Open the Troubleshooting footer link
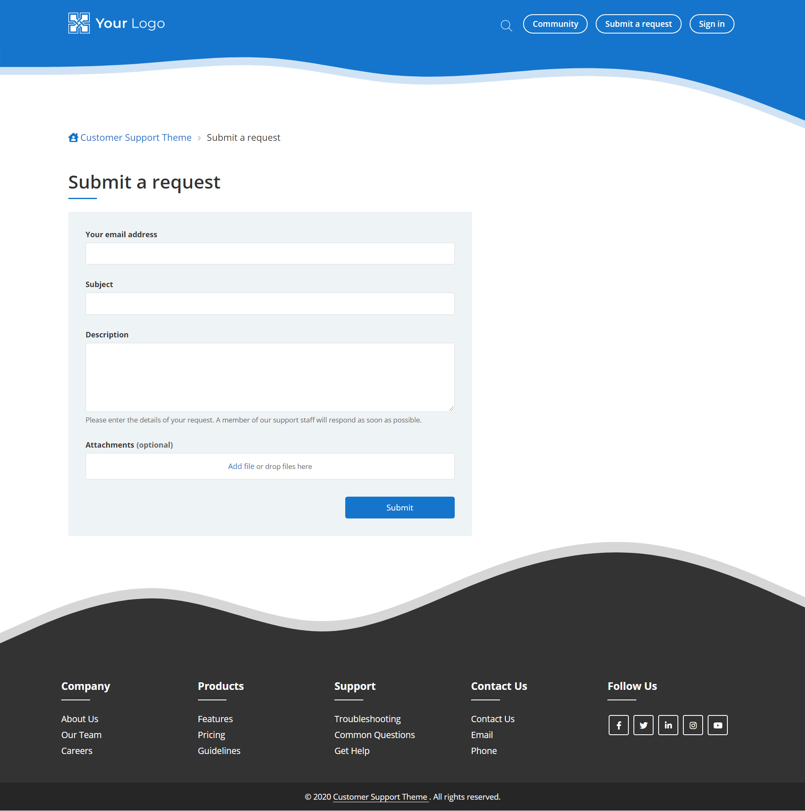 pos(367,719)
